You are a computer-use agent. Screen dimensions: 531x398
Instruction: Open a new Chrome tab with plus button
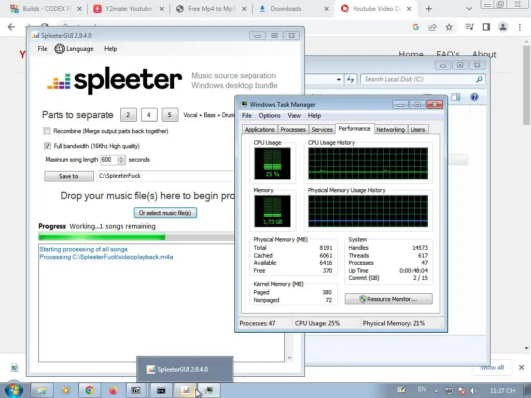429,9
